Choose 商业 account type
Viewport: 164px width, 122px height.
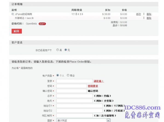pos(68,75)
